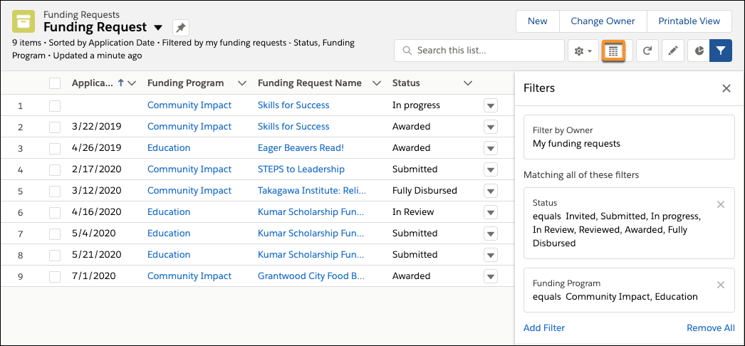Screen dimensions: 745x346
Task: Open row actions for 5/21/2020 row
Action: point(491,255)
